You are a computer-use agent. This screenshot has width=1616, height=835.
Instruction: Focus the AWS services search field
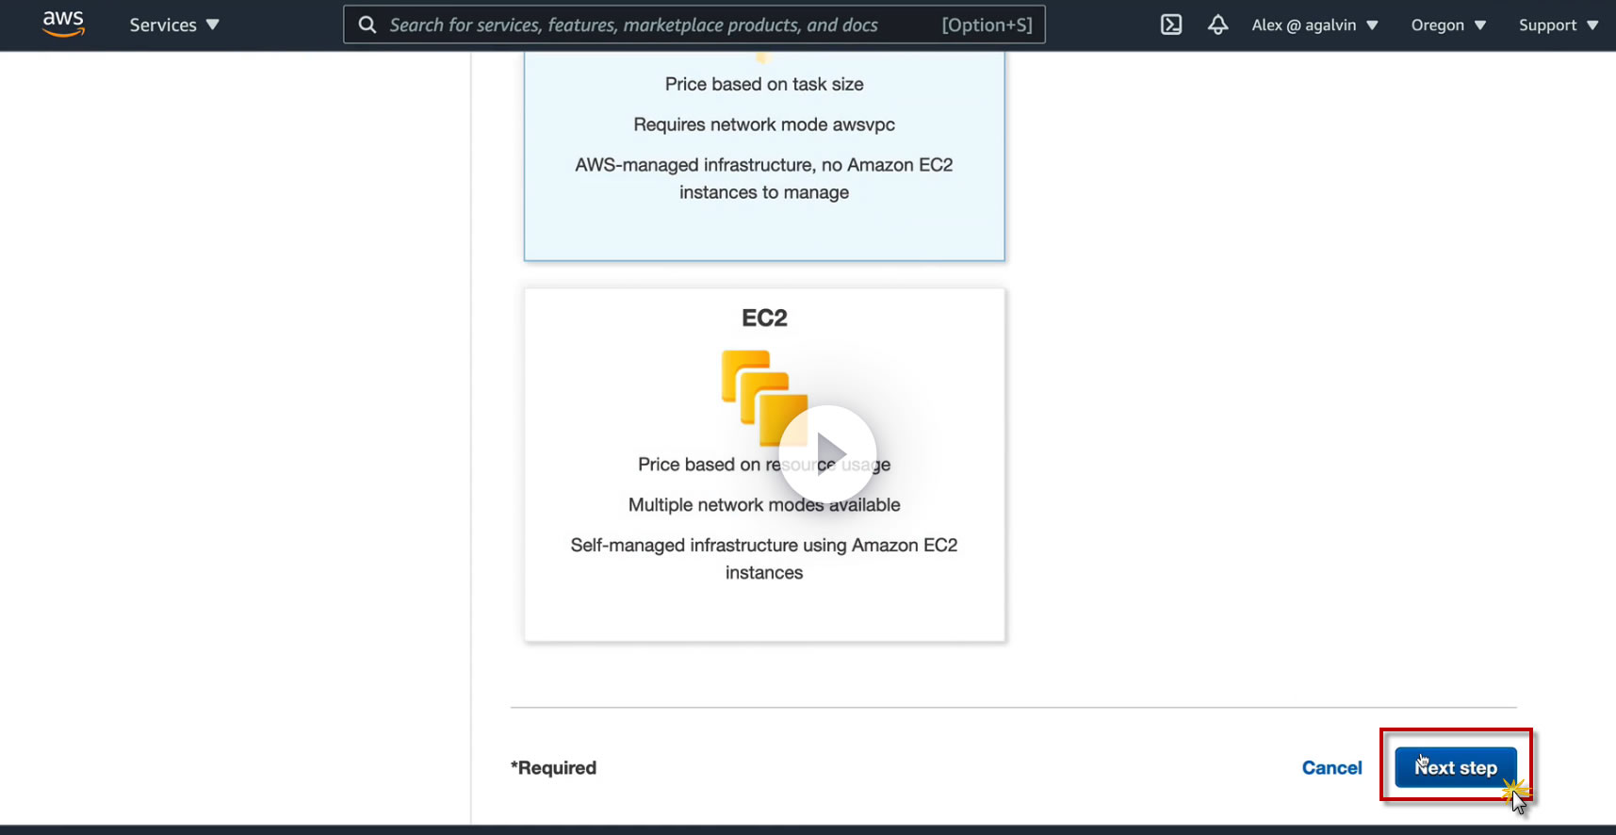click(x=660, y=25)
